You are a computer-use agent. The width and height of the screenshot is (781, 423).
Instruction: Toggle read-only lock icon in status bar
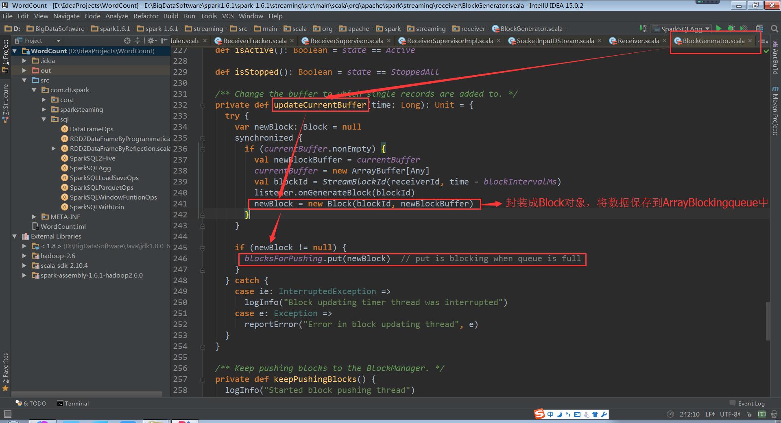click(749, 414)
